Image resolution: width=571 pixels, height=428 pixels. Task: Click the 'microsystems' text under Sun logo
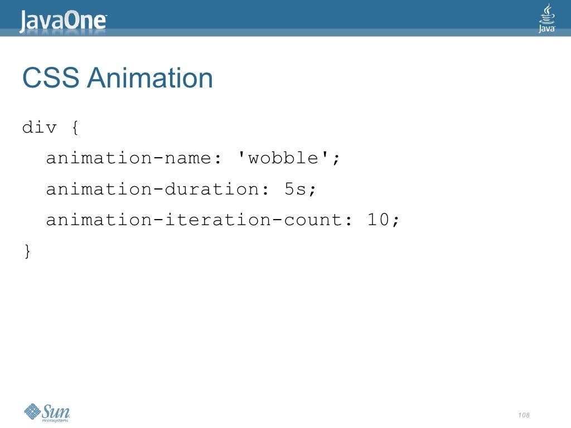(55, 421)
